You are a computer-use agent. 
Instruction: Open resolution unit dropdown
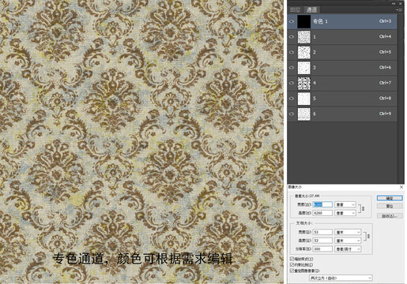click(348, 249)
